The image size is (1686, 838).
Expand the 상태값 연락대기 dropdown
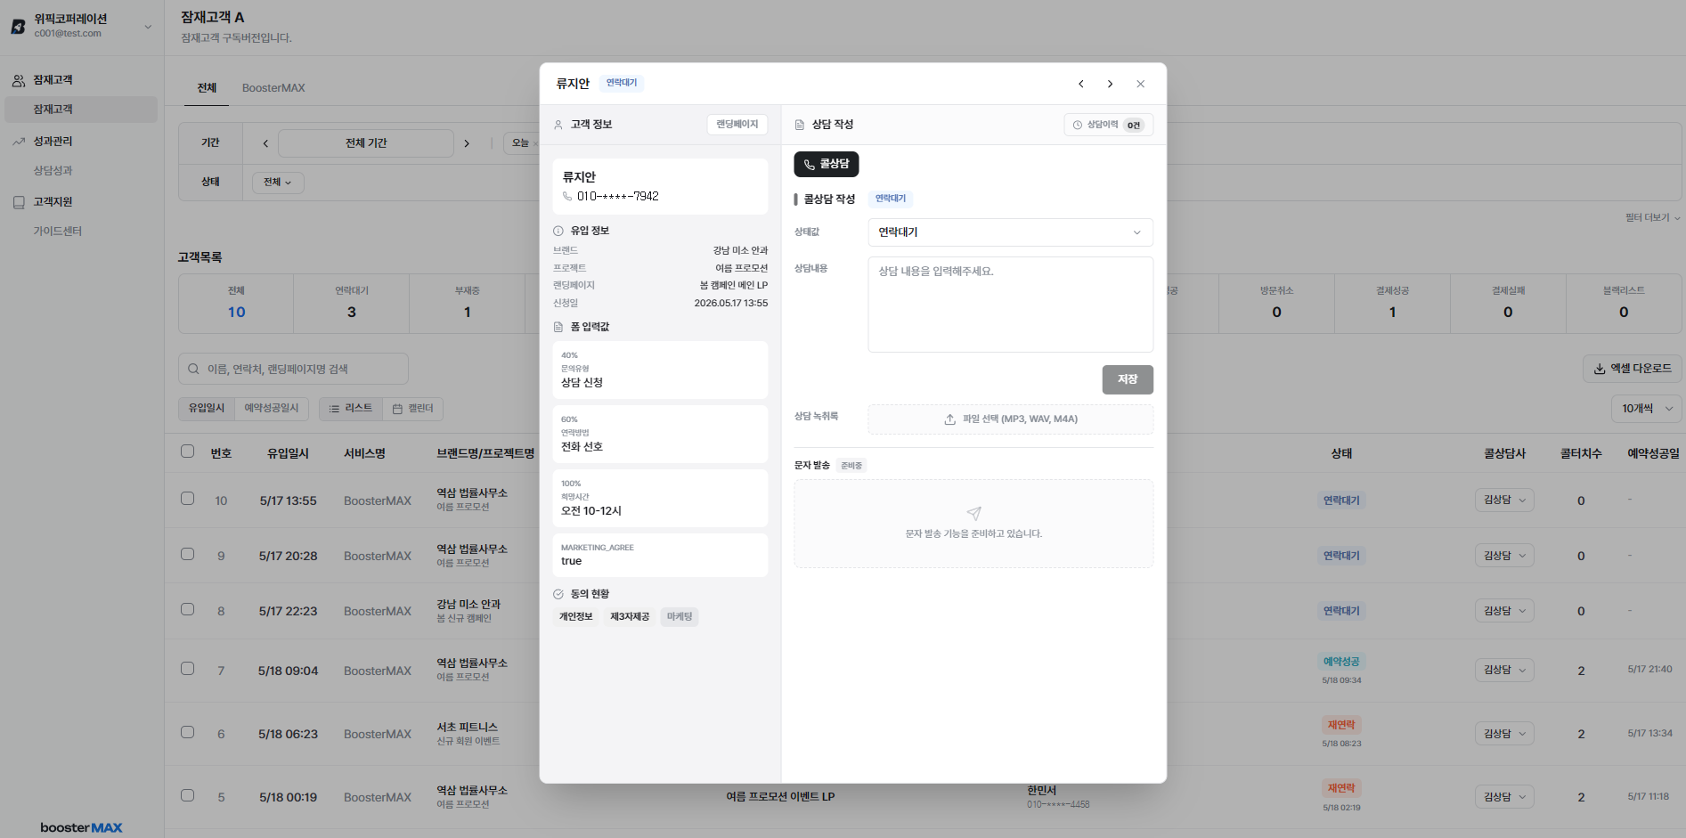point(1010,232)
